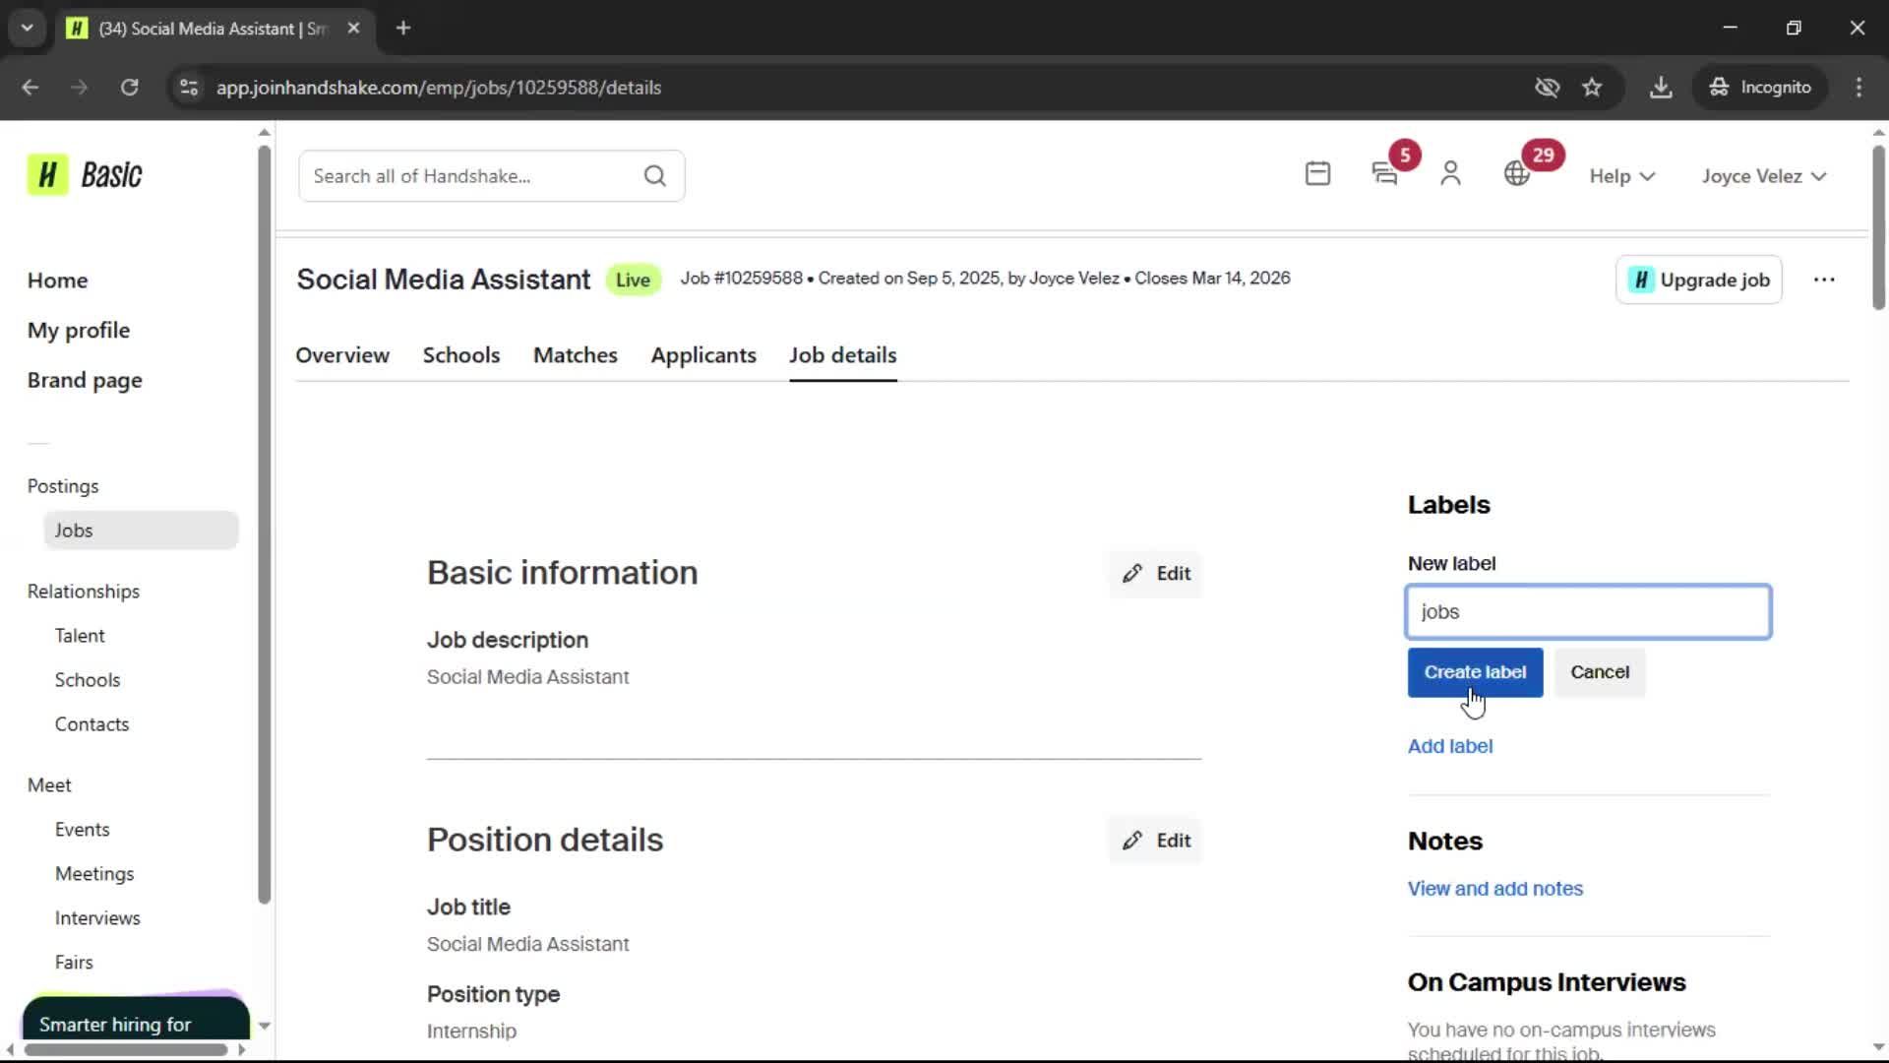The width and height of the screenshot is (1889, 1063).
Task: Edit the Basic information section
Action: click(x=1156, y=574)
